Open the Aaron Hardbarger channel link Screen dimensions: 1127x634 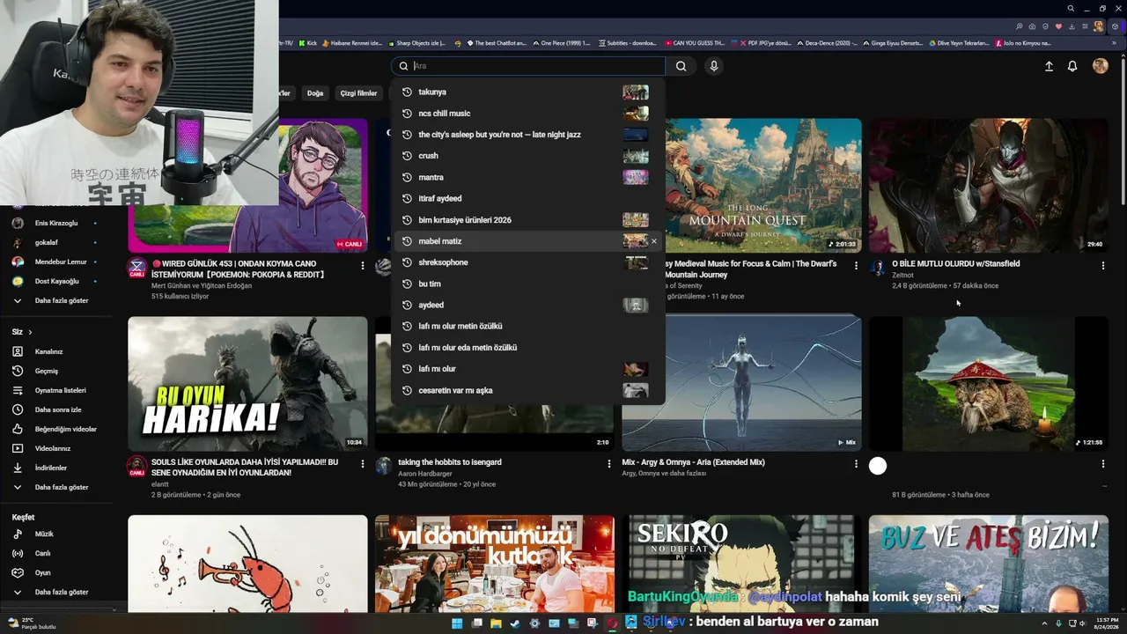(x=425, y=474)
